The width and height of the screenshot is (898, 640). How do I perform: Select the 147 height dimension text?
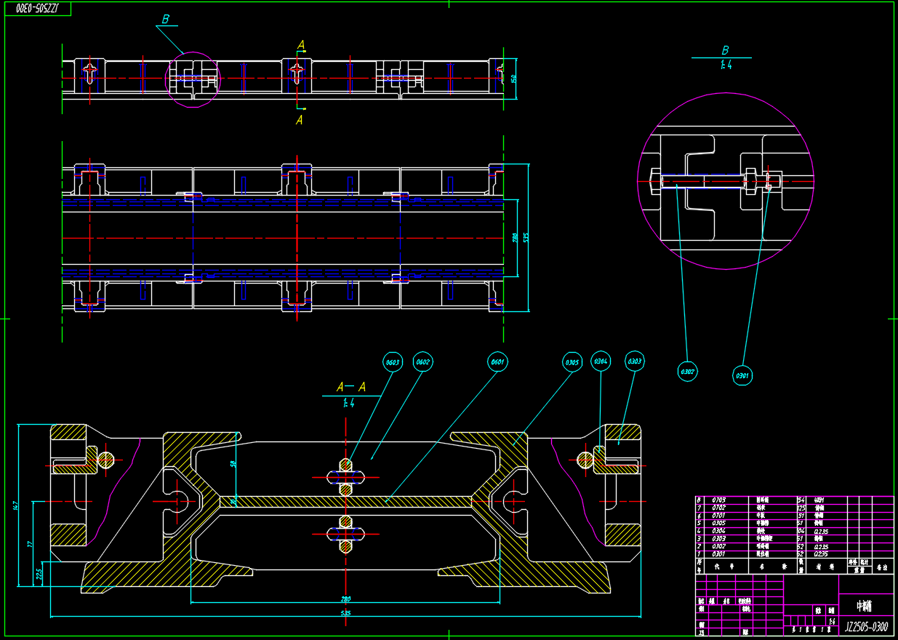click(x=15, y=506)
